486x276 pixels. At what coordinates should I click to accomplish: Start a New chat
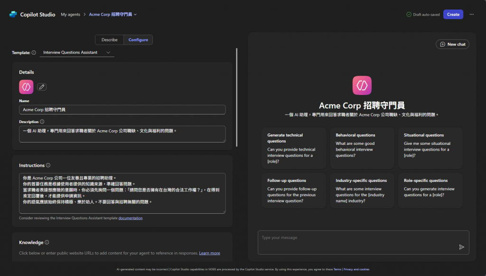tap(452, 44)
